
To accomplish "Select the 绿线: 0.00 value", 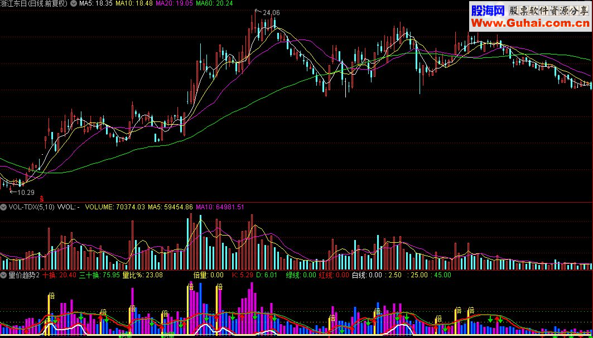I will pos(301,275).
